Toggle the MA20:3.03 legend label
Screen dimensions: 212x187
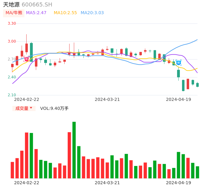(92, 13)
